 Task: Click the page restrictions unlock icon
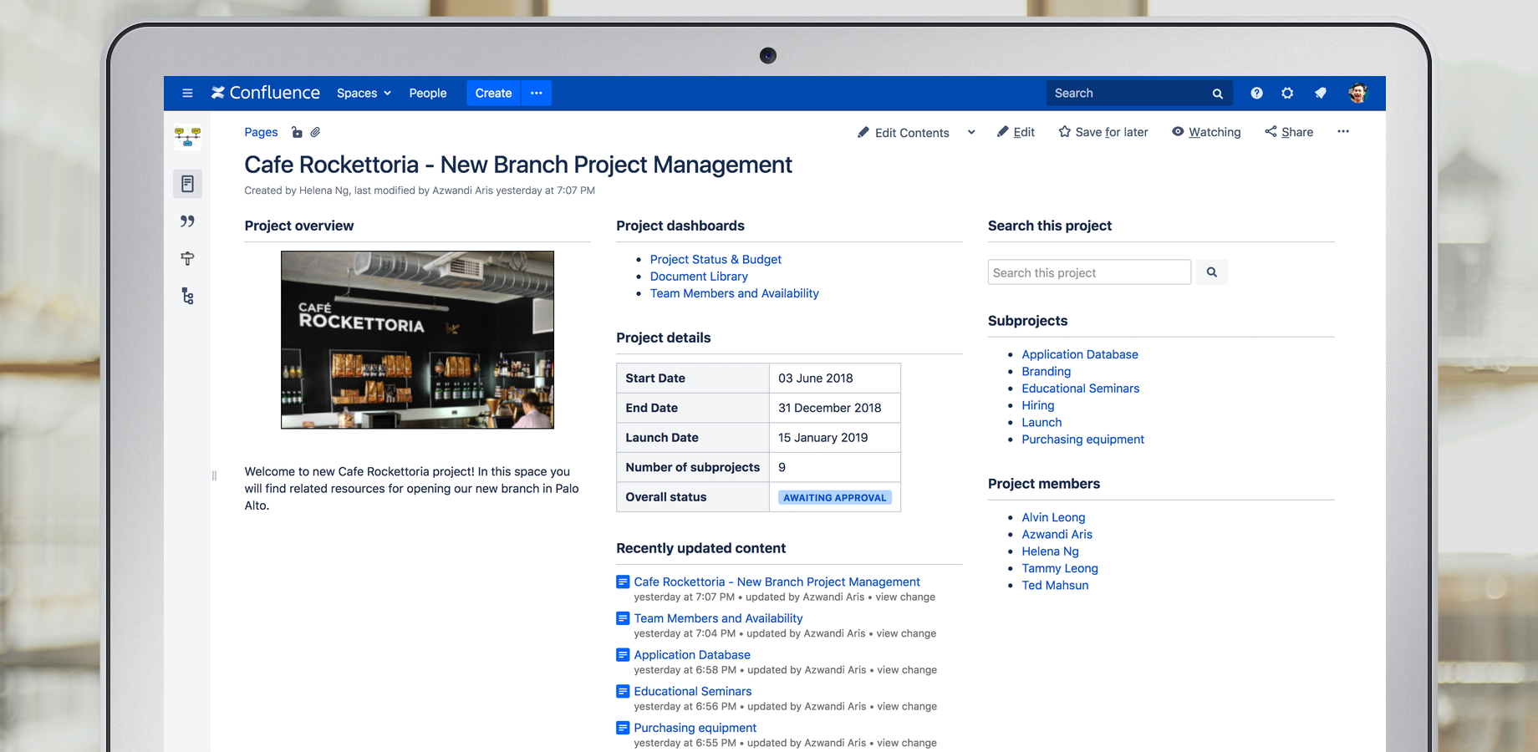(297, 132)
